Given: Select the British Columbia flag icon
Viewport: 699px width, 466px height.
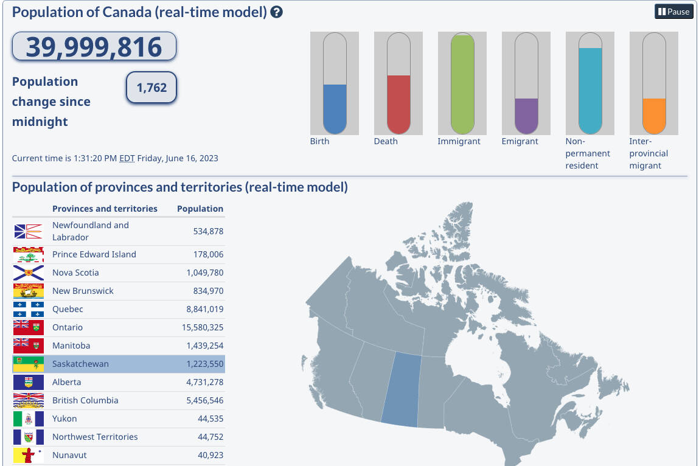Looking at the screenshot, I should click(28, 400).
